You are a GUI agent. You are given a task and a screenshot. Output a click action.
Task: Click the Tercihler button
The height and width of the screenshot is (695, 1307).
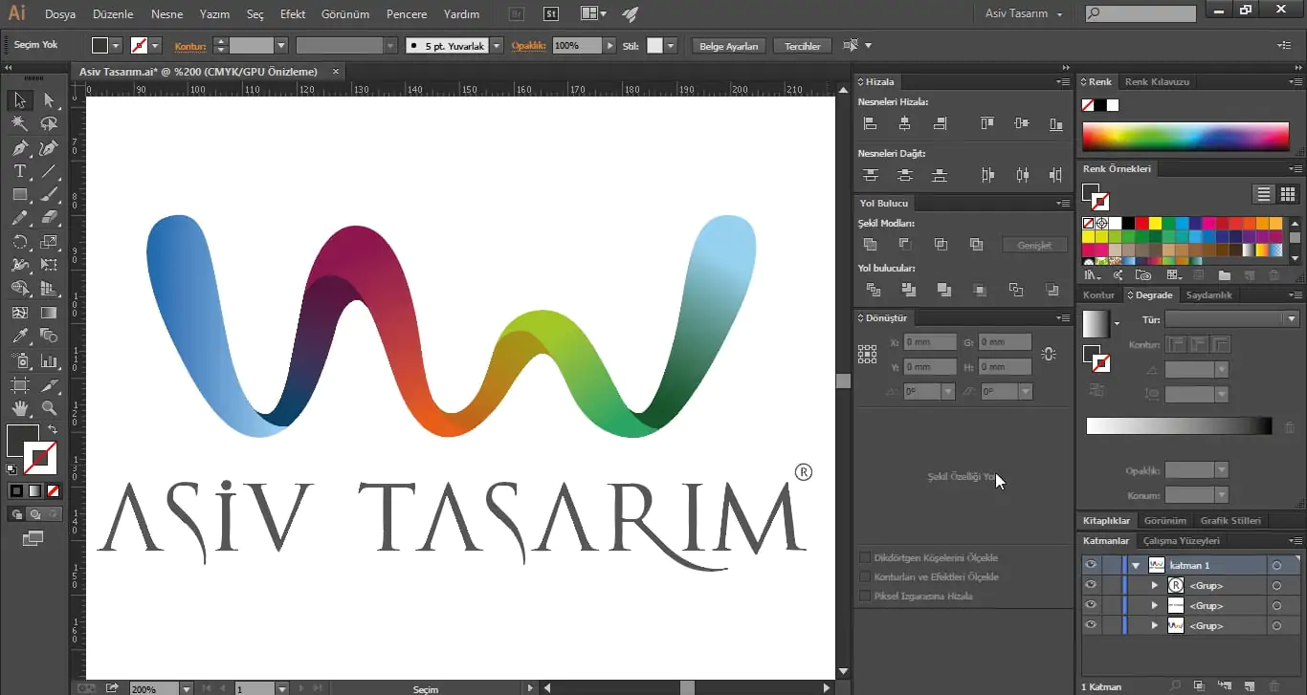tap(802, 46)
